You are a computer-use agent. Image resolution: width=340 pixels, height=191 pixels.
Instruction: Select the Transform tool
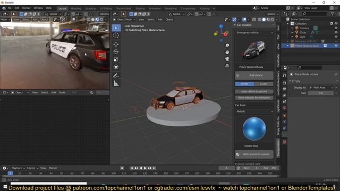116,67
